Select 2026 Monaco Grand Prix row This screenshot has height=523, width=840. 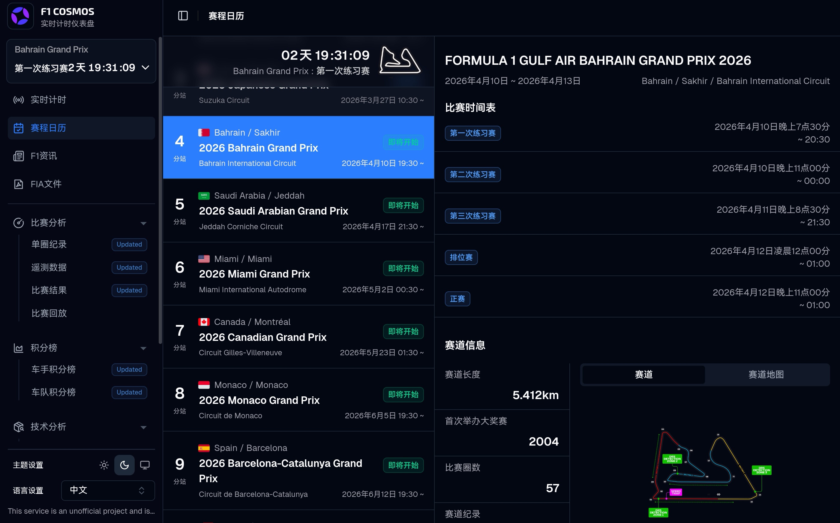click(298, 400)
